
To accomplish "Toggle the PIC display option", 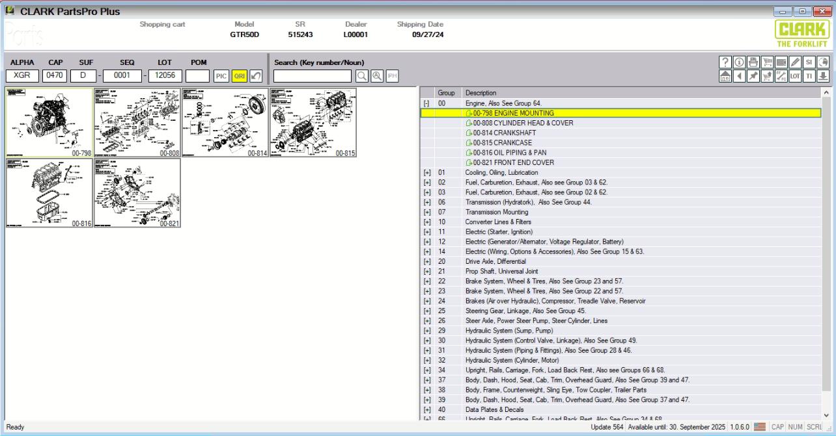I will [221, 75].
